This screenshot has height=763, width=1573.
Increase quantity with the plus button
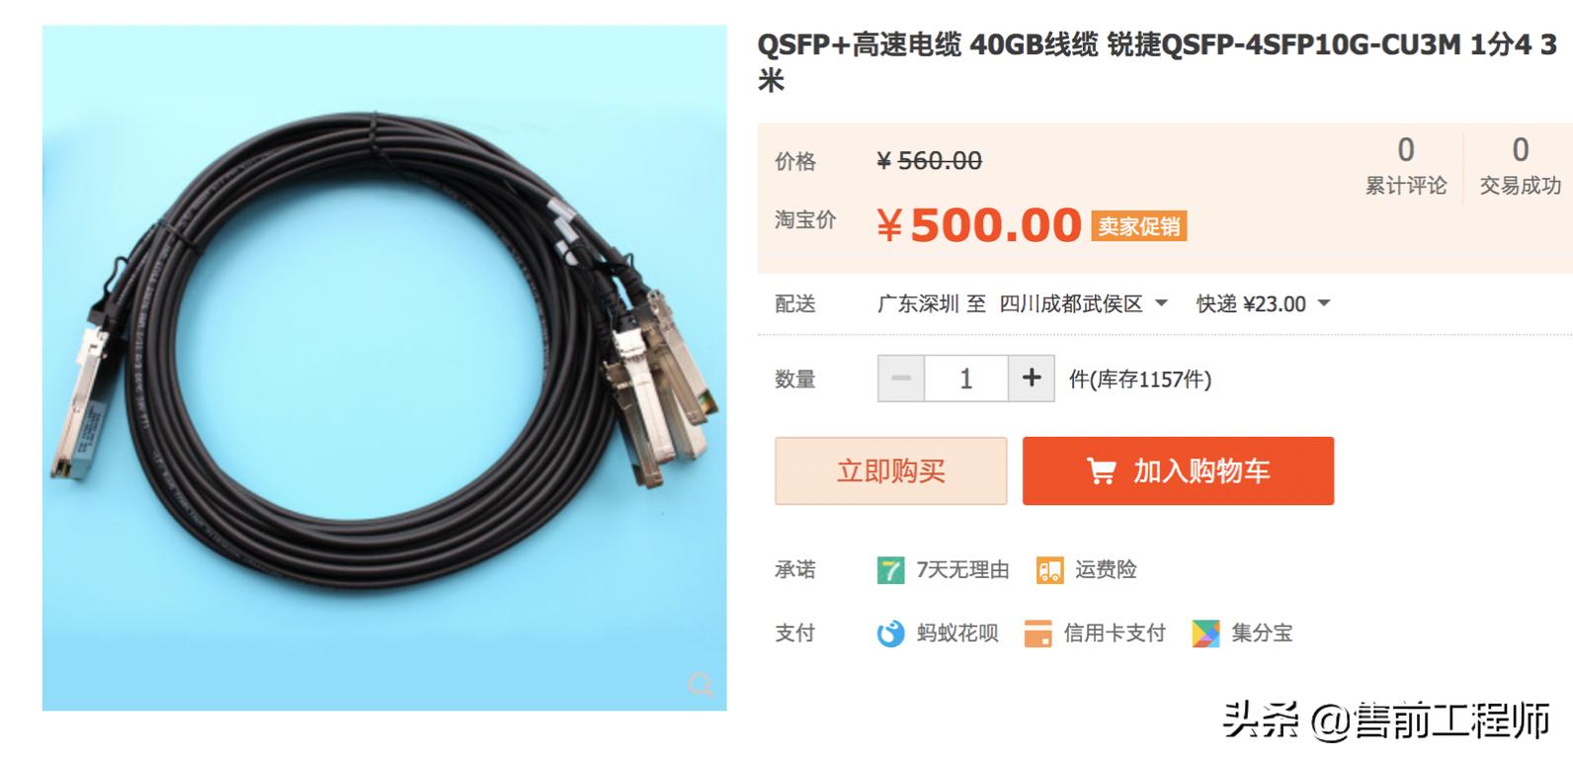(x=1032, y=379)
